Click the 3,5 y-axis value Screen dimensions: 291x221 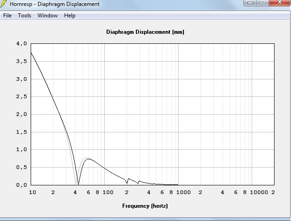22,61
